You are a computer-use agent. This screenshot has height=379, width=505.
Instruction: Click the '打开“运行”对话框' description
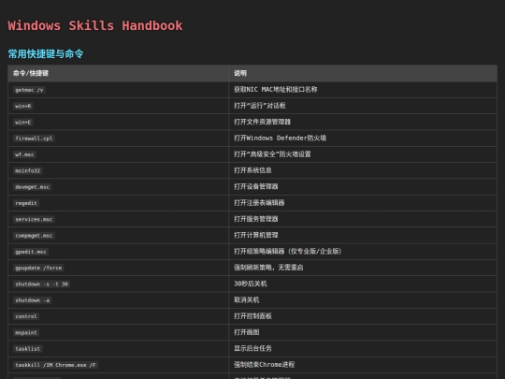point(260,106)
